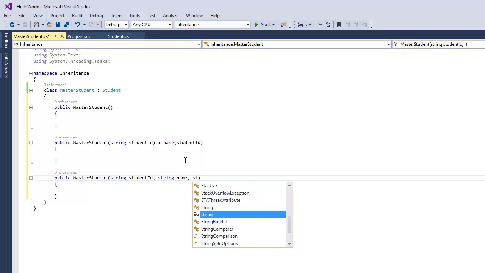This screenshot has width=485, height=273.
Task: Open the Help menu
Action: tap(215, 16)
